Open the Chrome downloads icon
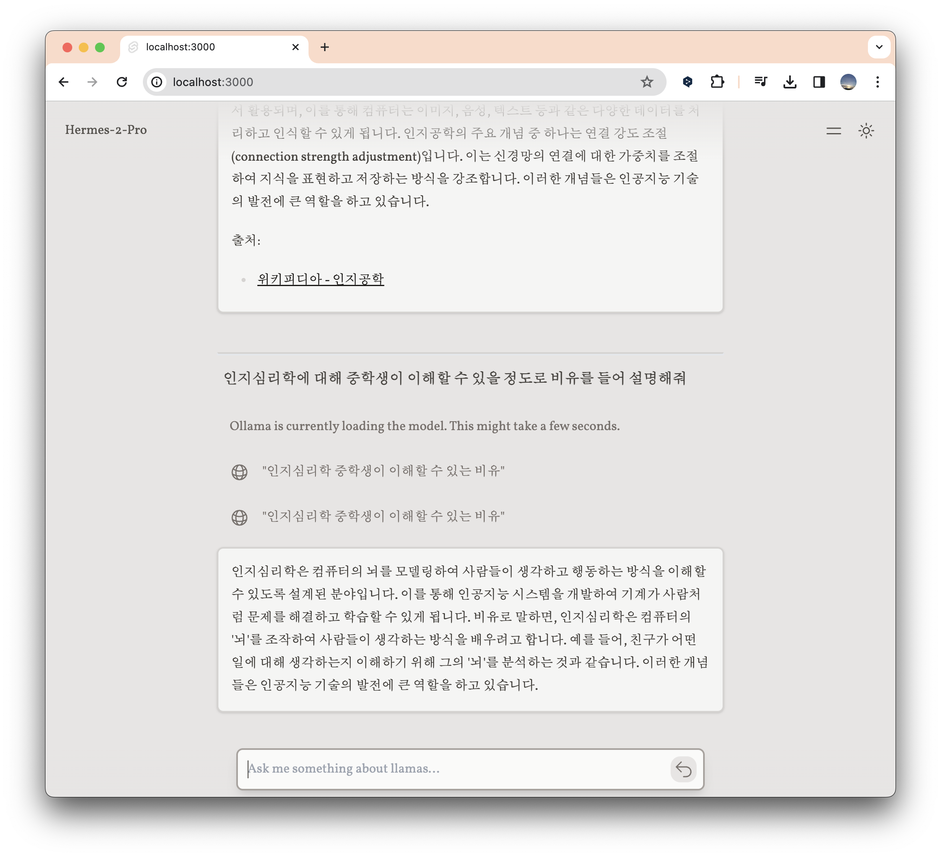941x857 pixels. (790, 82)
